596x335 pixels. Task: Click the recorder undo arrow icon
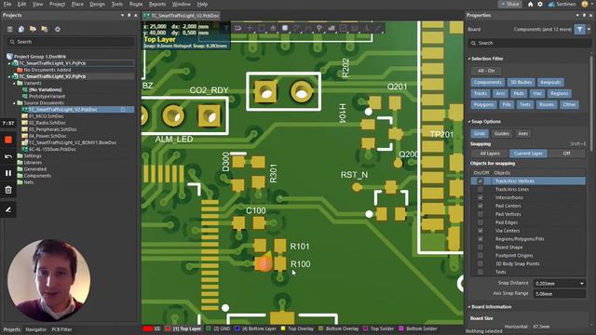[8, 156]
